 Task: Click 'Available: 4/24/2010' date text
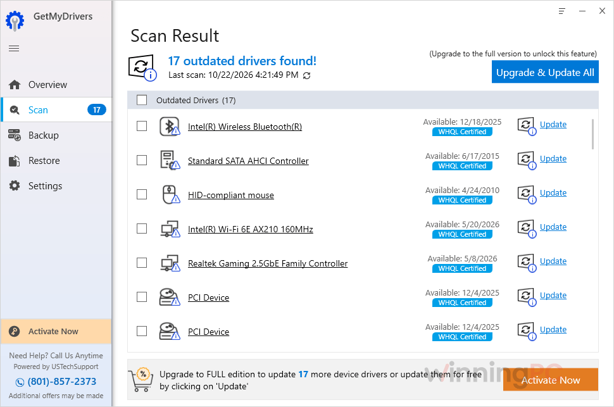pyautogui.click(x=462, y=190)
